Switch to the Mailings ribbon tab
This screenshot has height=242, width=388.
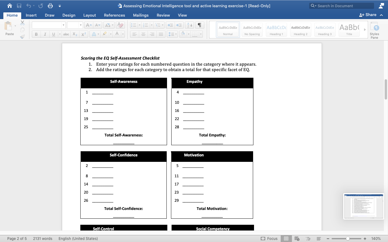click(140, 15)
